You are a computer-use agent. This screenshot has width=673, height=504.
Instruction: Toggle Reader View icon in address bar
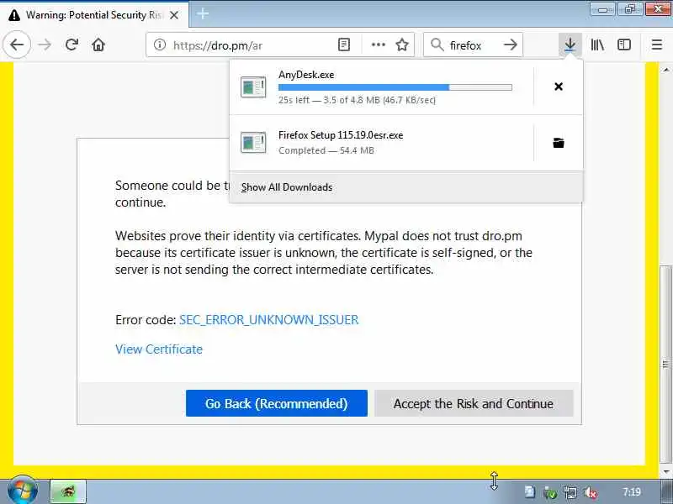(x=344, y=45)
